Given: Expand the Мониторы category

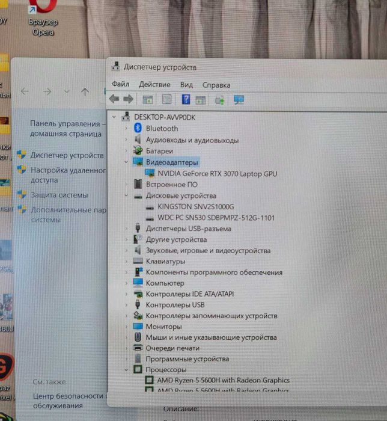Looking at the screenshot, I should coord(126,327).
